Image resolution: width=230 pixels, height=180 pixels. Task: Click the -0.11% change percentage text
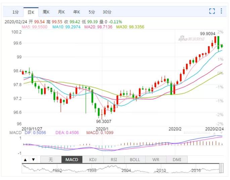point(115,22)
